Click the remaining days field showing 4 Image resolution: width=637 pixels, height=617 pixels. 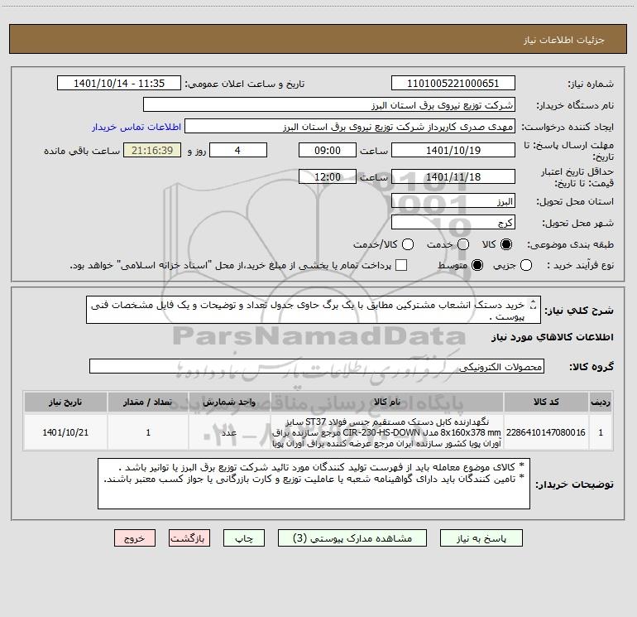point(238,150)
